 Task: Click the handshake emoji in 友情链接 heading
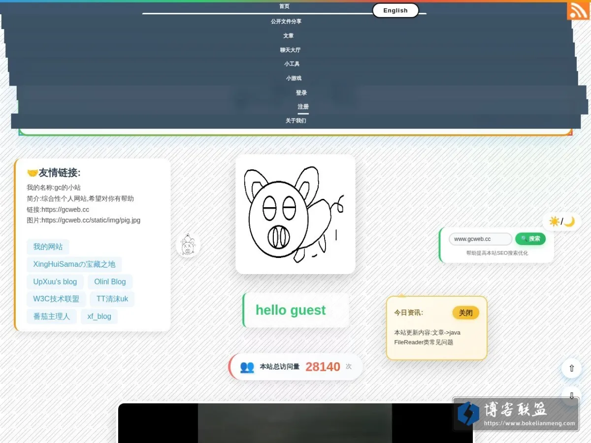(33, 173)
